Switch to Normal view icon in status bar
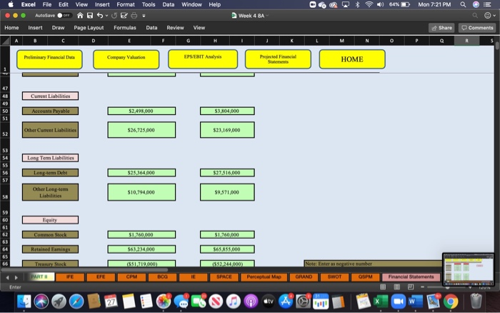 tap(383, 287)
